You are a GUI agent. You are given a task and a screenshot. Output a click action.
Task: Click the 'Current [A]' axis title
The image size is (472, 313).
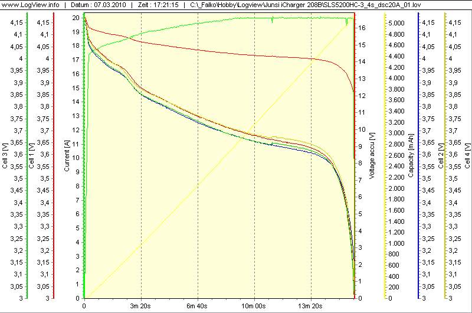tap(67, 156)
